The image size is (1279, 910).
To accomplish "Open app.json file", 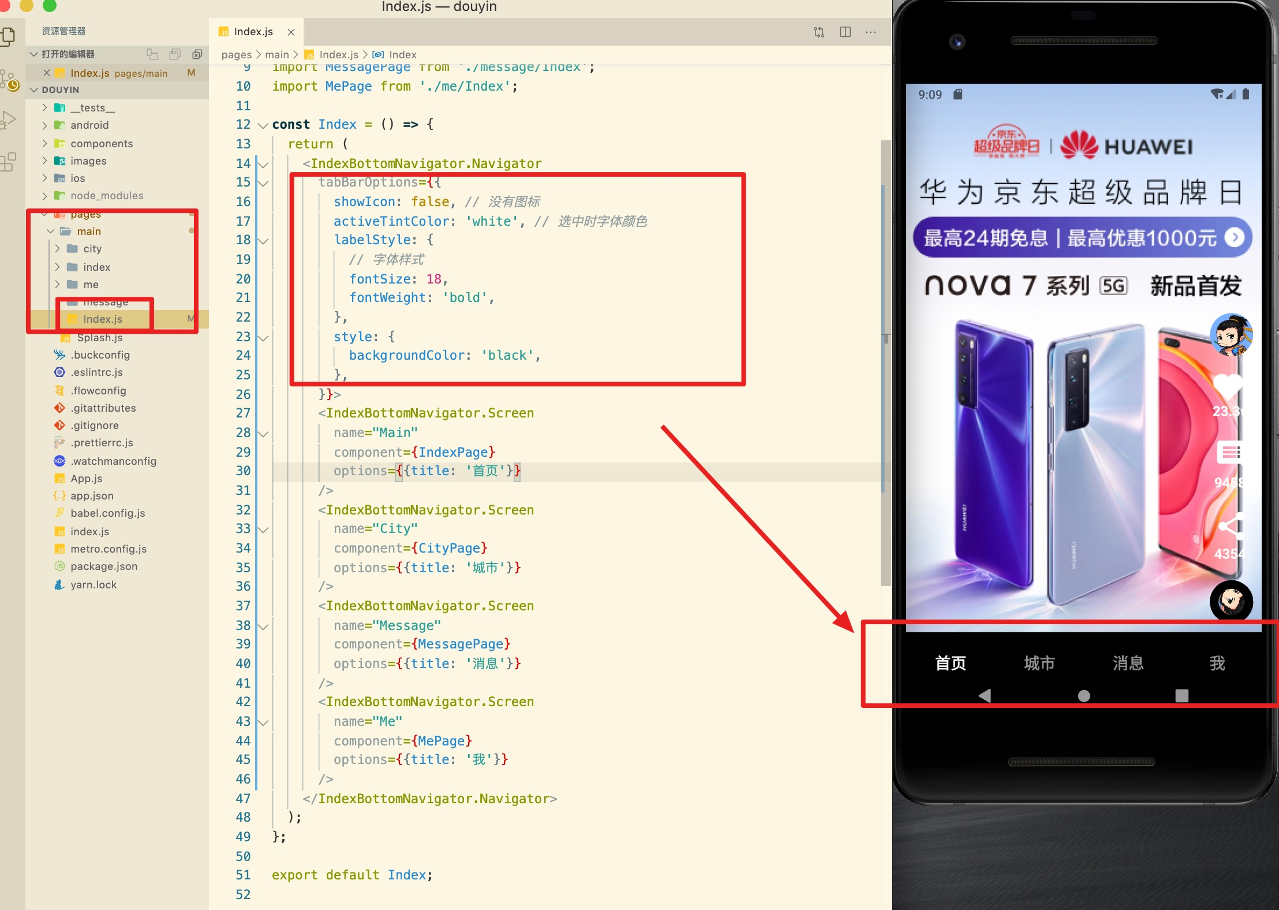I will (x=92, y=496).
